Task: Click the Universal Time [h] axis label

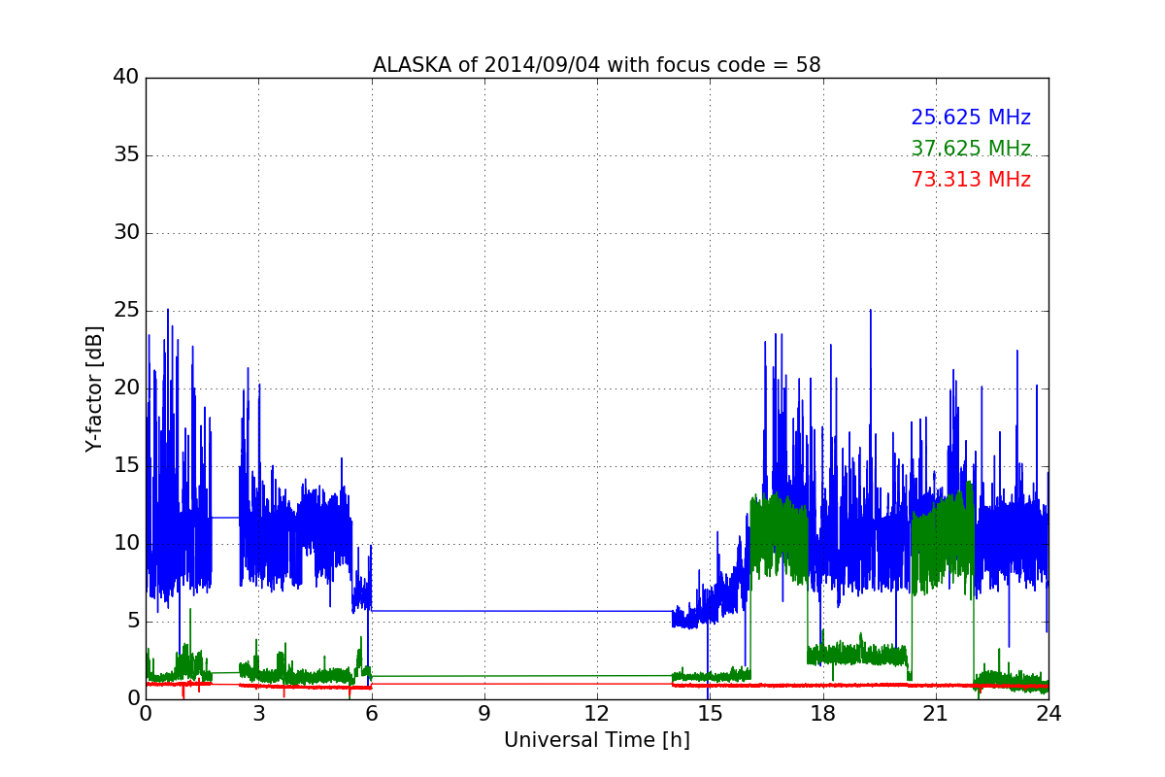Action: [596, 740]
